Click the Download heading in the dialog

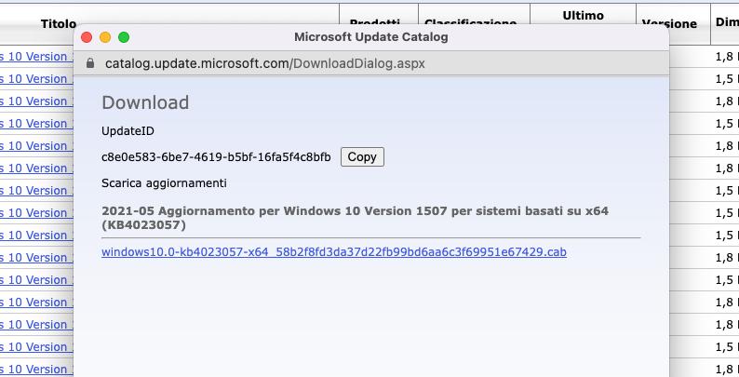pyautogui.click(x=145, y=102)
